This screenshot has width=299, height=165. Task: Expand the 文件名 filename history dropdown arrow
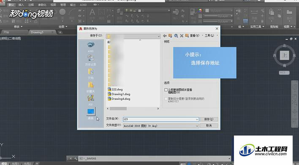(197, 120)
